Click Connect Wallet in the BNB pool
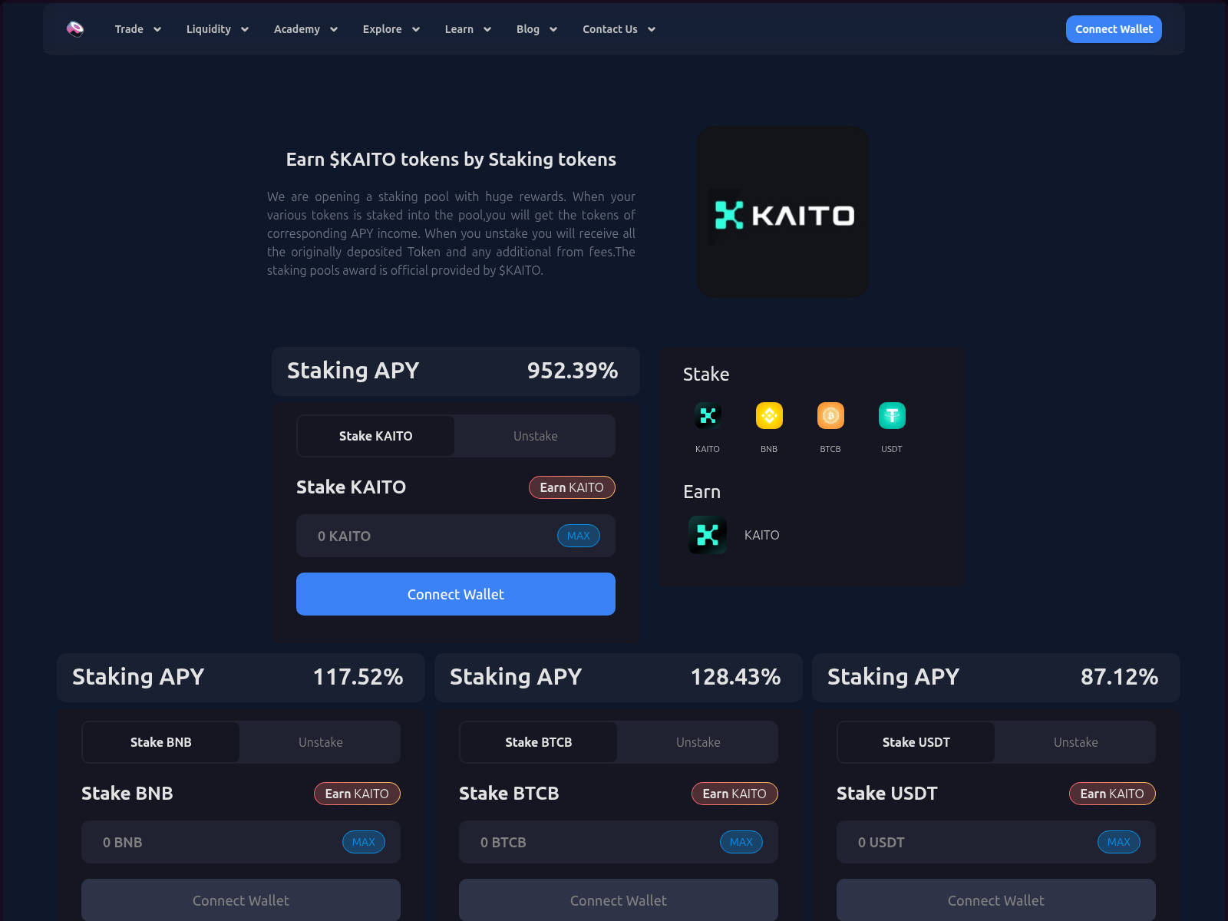Image resolution: width=1228 pixels, height=921 pixels. pyautogui.click(x=241, y=900)
